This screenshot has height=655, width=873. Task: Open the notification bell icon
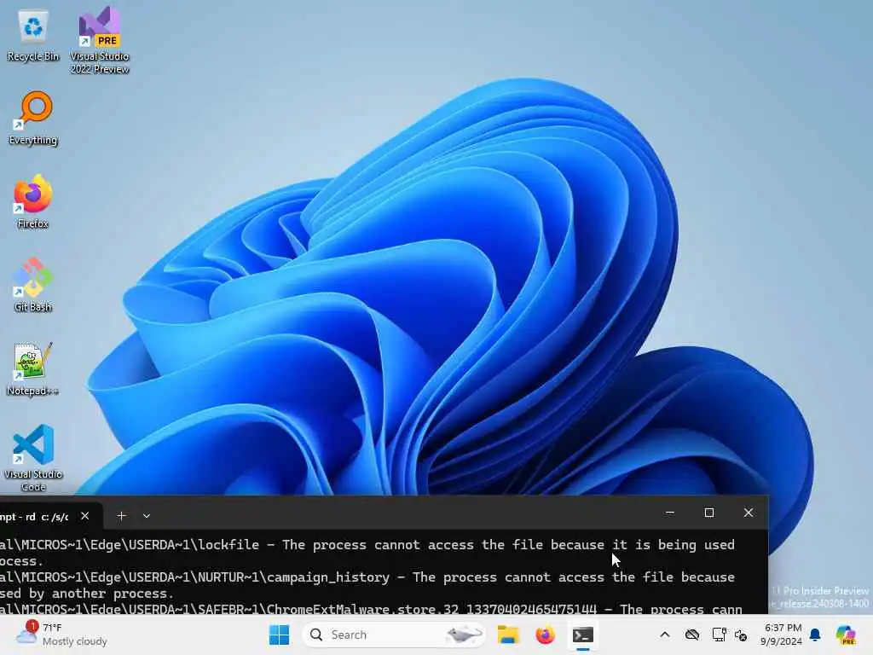point(815,635)
